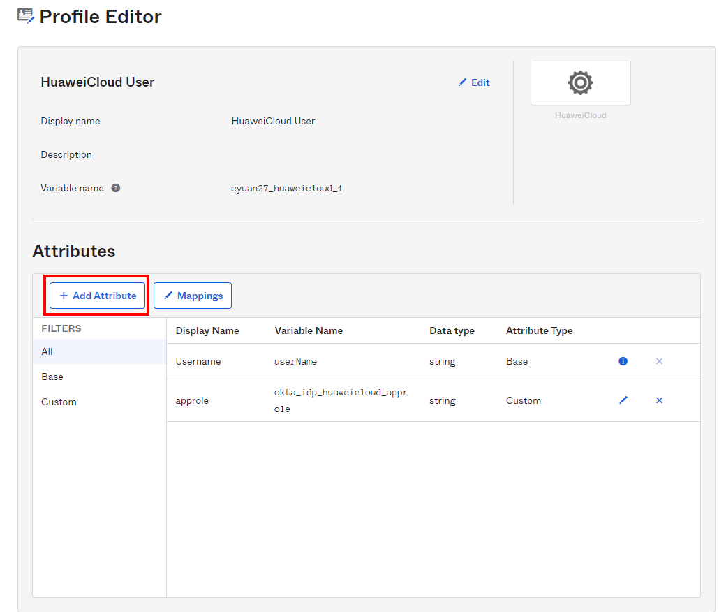
Task: Click the HuaweiCloud gear logo
Action: [580, 83]
